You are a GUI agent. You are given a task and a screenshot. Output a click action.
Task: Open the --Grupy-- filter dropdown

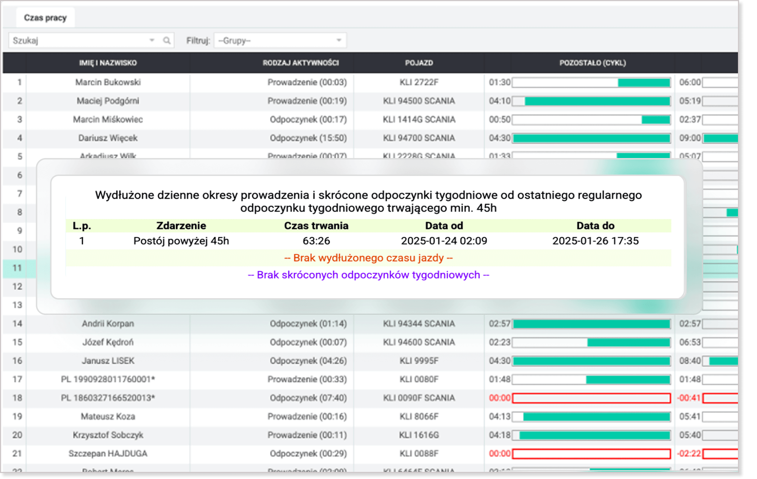[x=280, y=40]
